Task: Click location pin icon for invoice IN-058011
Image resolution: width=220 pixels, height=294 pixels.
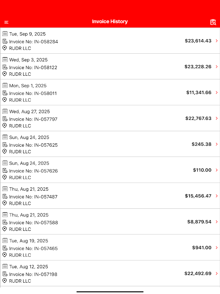Action: point(5,100)
